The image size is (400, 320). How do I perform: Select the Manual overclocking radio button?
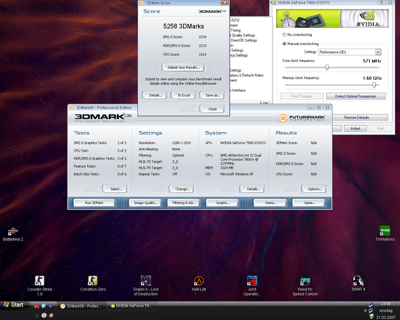(x=284, y=44)
